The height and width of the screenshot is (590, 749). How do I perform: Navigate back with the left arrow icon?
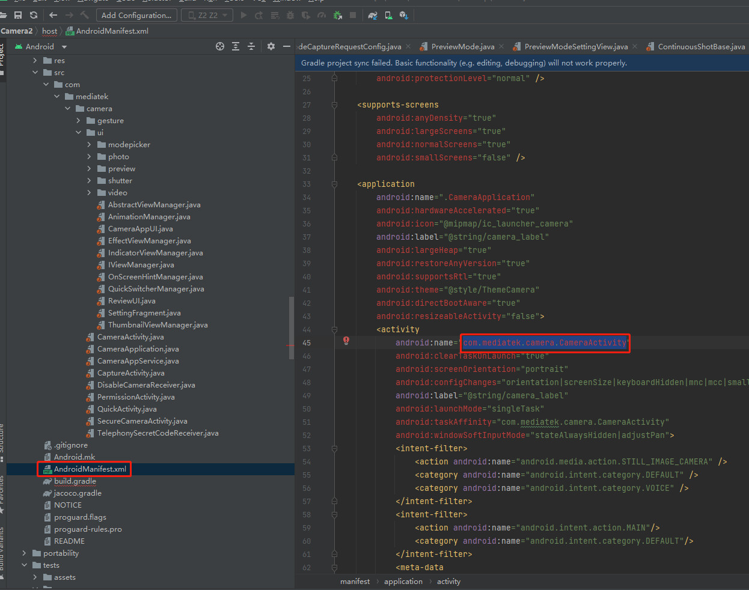(x=53, y=15)
